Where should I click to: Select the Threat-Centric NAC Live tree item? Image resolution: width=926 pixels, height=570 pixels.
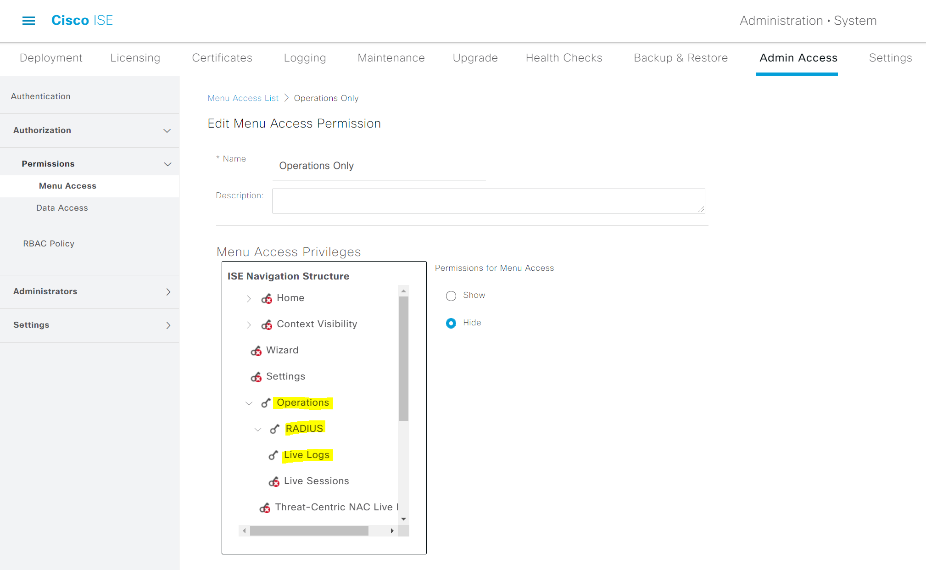[336, 508]
